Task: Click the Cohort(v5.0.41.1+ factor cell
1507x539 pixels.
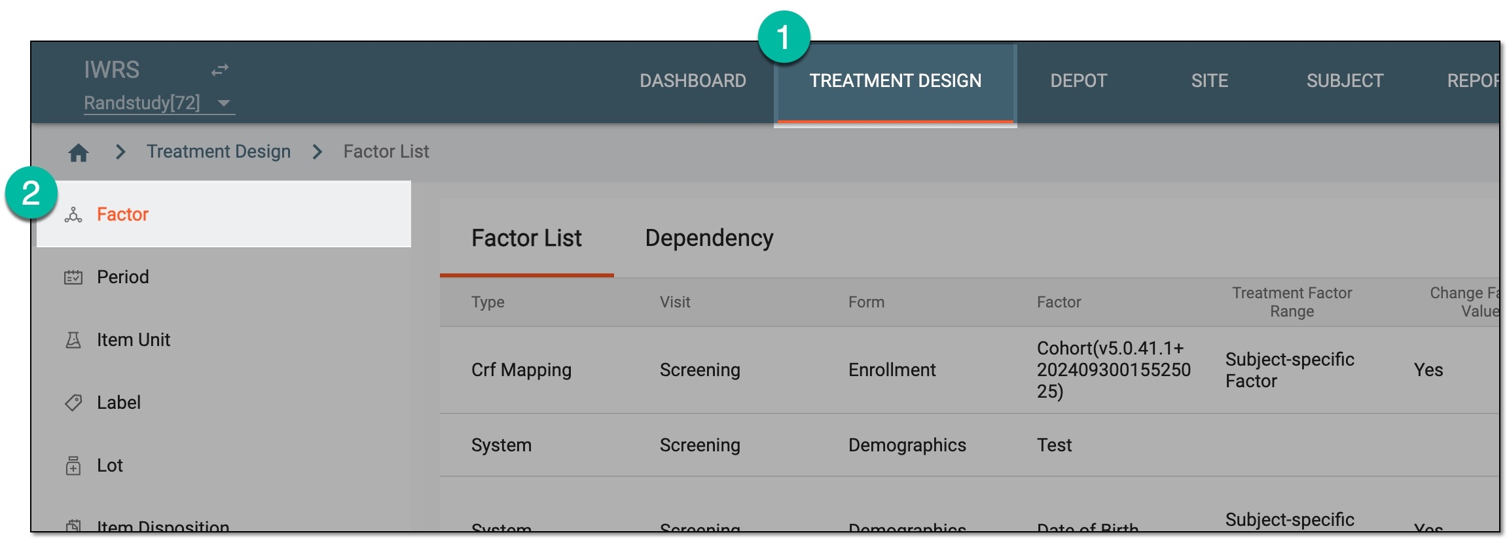Action: pyautogui.click(x=1114, y=370)
